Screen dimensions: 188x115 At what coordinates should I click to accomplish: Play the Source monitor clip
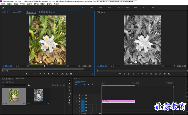pyautogui.click(x=49, y=74)
